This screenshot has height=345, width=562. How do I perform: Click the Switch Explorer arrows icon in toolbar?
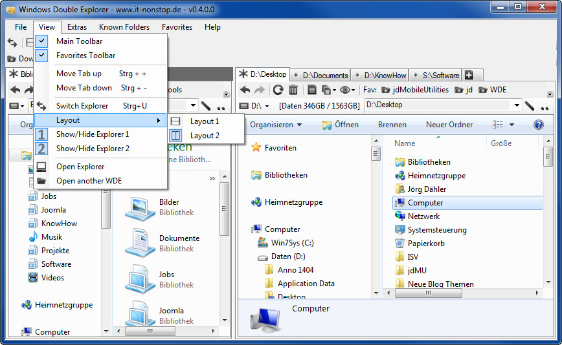[x=12, y=43]
